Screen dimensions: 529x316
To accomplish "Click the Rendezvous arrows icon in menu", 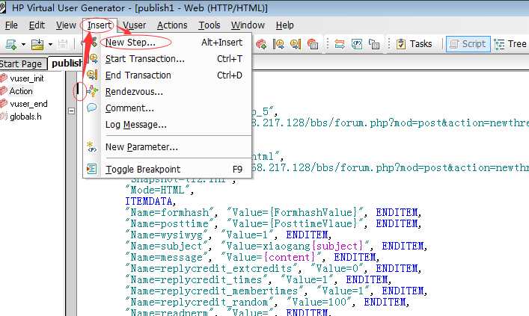I will tap(92, 91).
